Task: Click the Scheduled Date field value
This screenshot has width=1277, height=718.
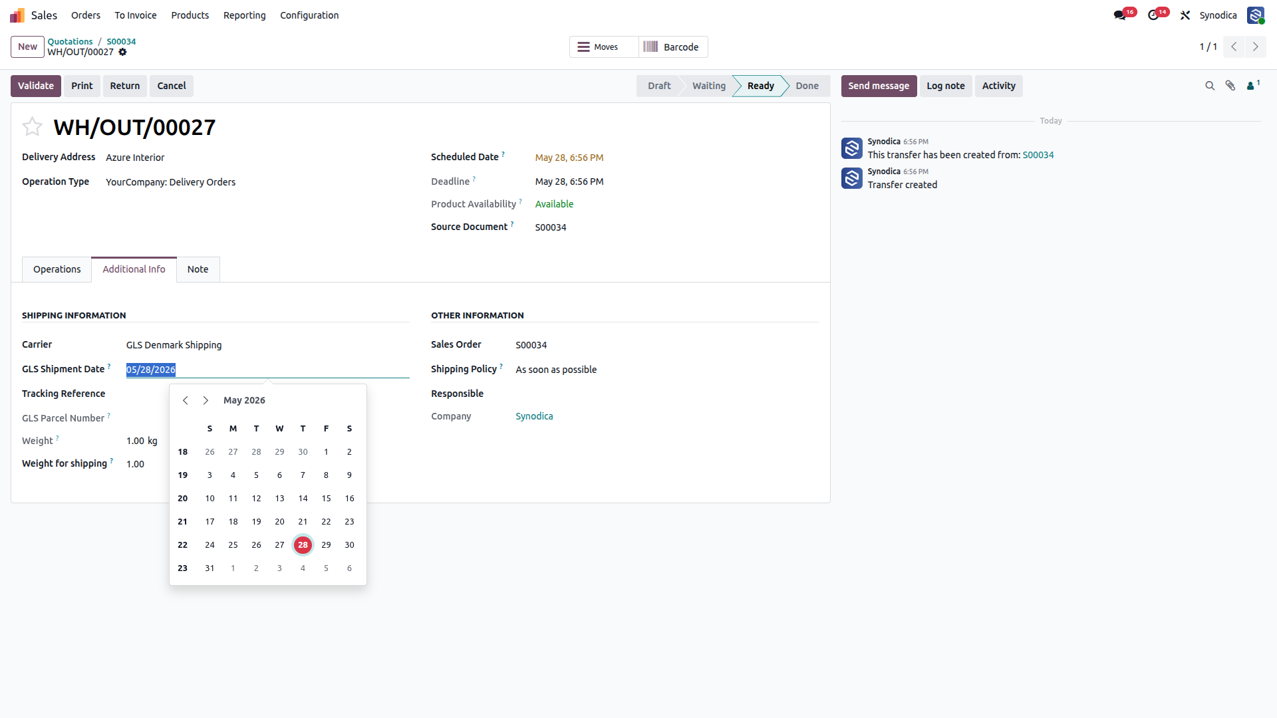Action: click(569, 158)
